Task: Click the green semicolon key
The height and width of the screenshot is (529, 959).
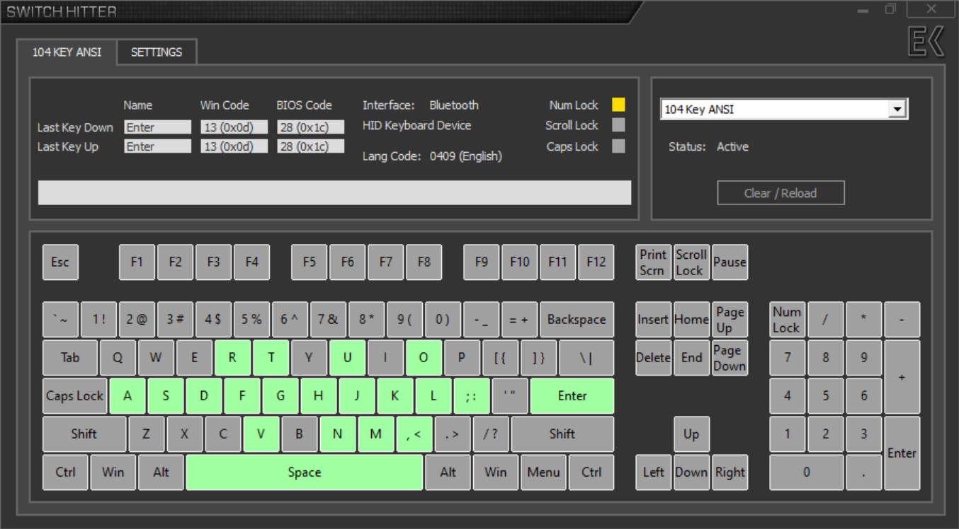Action: (472, 396)
